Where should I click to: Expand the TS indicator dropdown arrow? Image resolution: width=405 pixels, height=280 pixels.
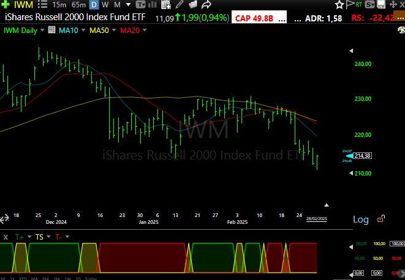pyautogui.click(x=48, y=237)
